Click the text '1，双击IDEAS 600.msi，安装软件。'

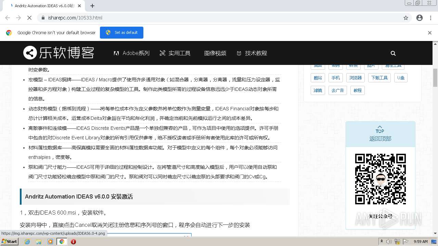click(64, 213)
